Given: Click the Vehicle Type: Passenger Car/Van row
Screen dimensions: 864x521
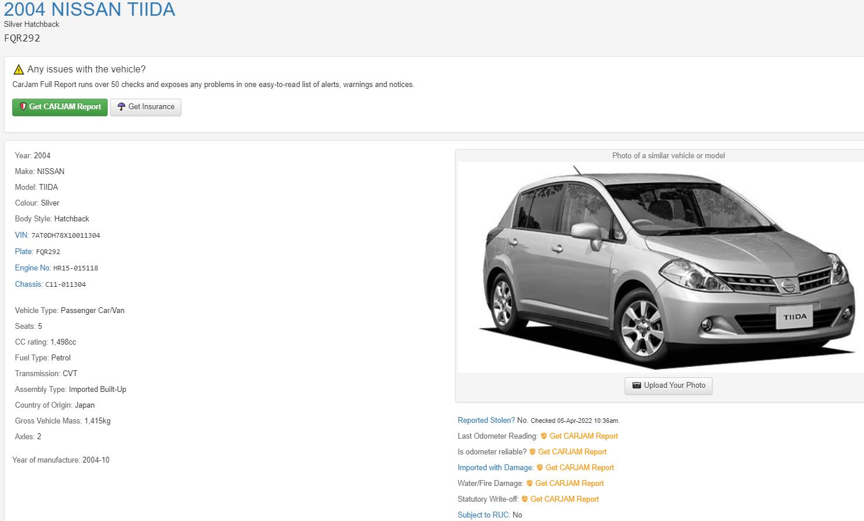Looking at the screenshot, I should pyautogui.click(x=70, y=310).
